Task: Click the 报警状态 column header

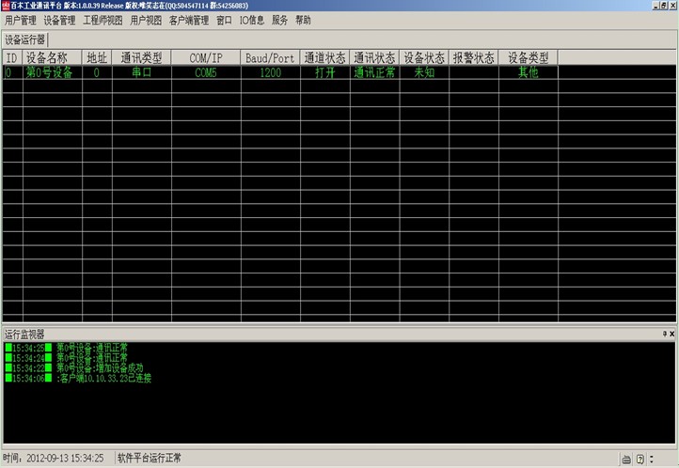Action: pyautogui.click(x=474, y=57)
